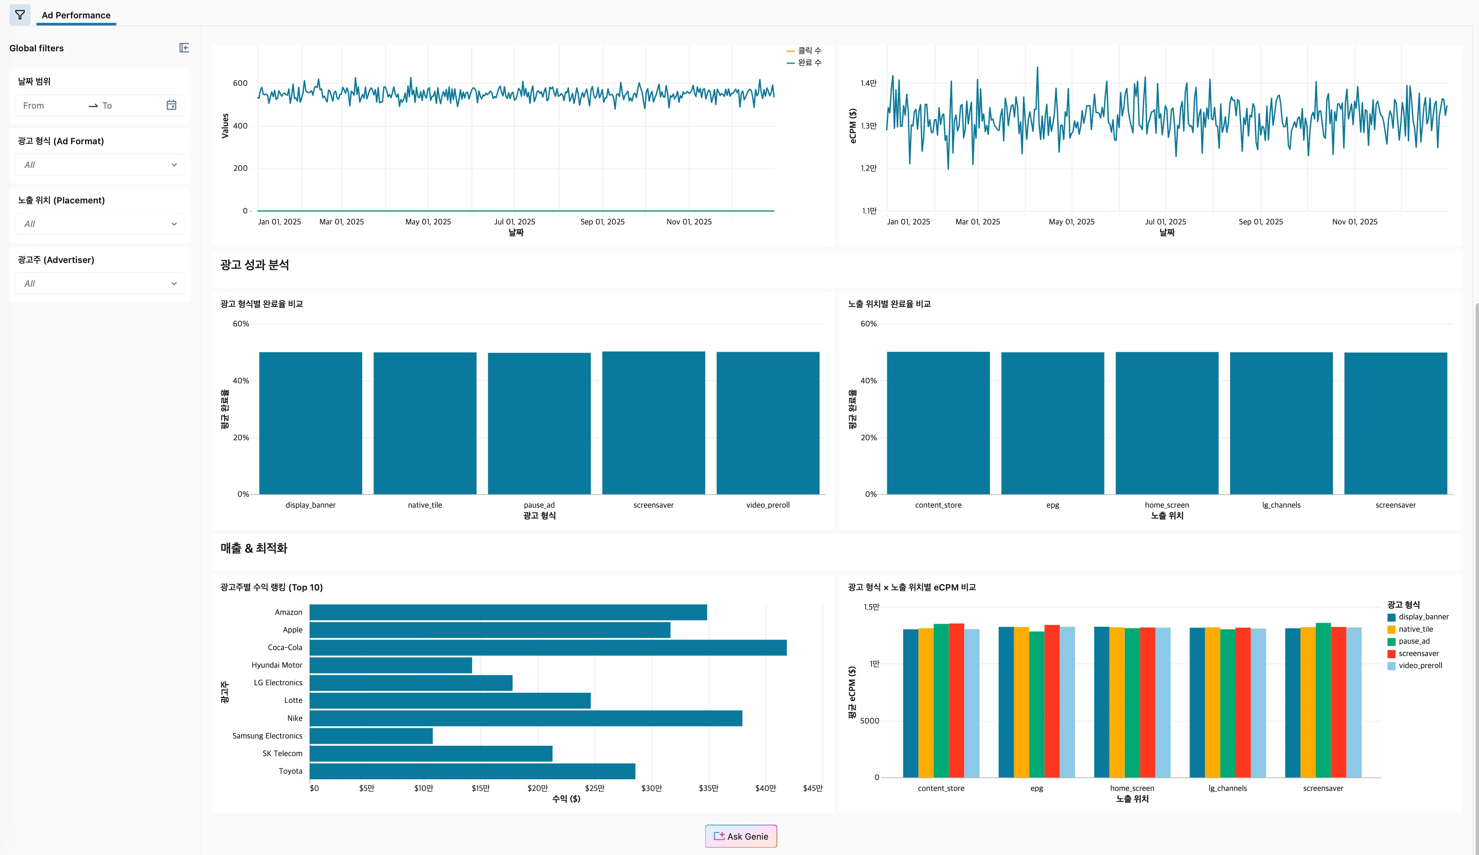Collapse the Global filters panel
The image size is (1479, 855).
(x=184, y=48)
